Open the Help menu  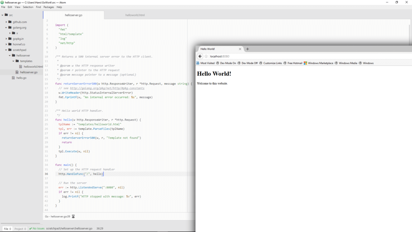point(59,7)
